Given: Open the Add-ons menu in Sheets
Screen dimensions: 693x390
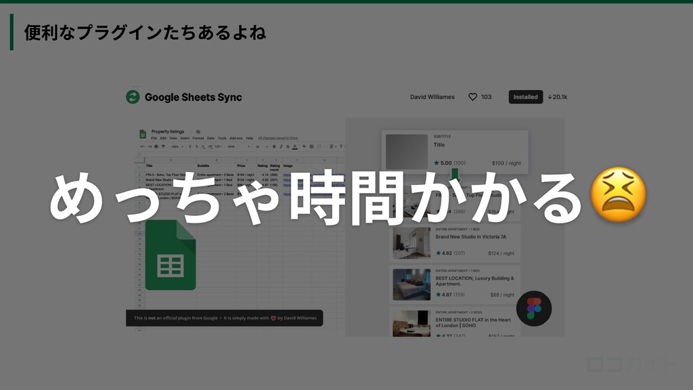Looking at the screenshot, I should click(236, 138).
